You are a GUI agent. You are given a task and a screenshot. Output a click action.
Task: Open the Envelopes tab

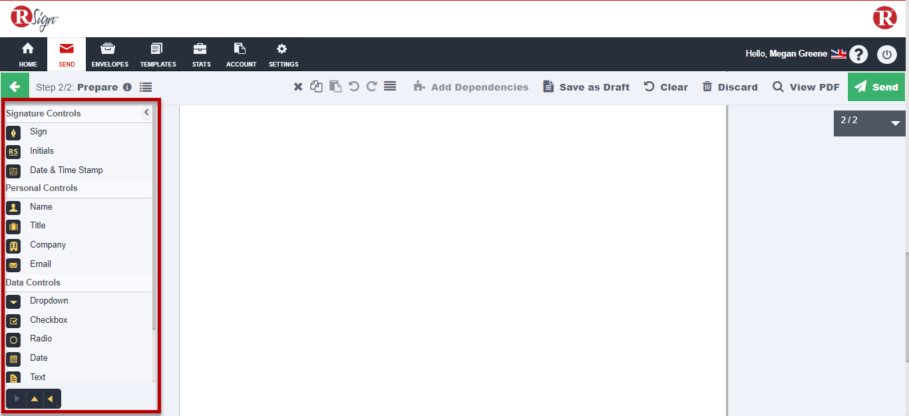click(x=110, y=55)
